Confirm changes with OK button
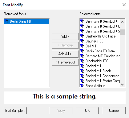This screenshot has width=129, height=118. click(87, 111)
